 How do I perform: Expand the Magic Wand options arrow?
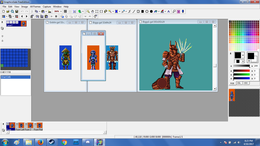(x=113, y=11)
